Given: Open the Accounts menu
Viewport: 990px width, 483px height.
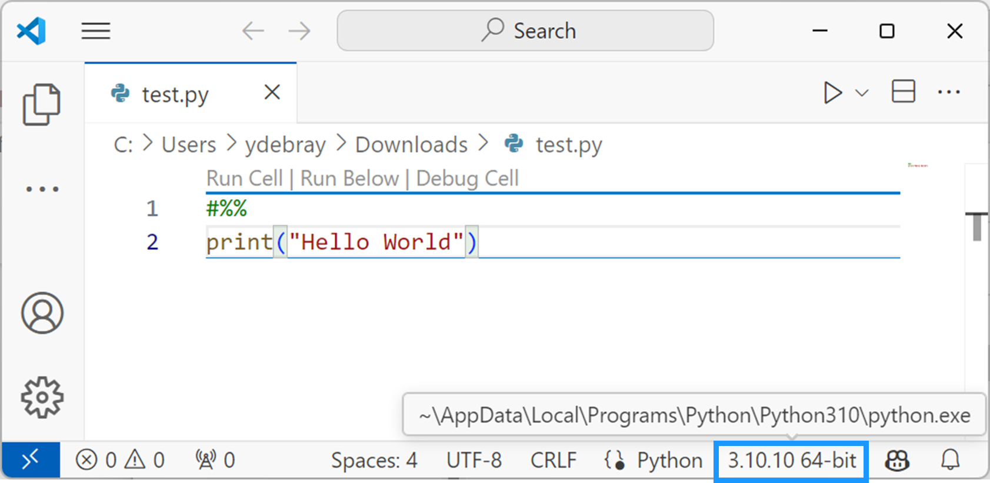Looking at the screenshot, I should click(x=42, y=313).
